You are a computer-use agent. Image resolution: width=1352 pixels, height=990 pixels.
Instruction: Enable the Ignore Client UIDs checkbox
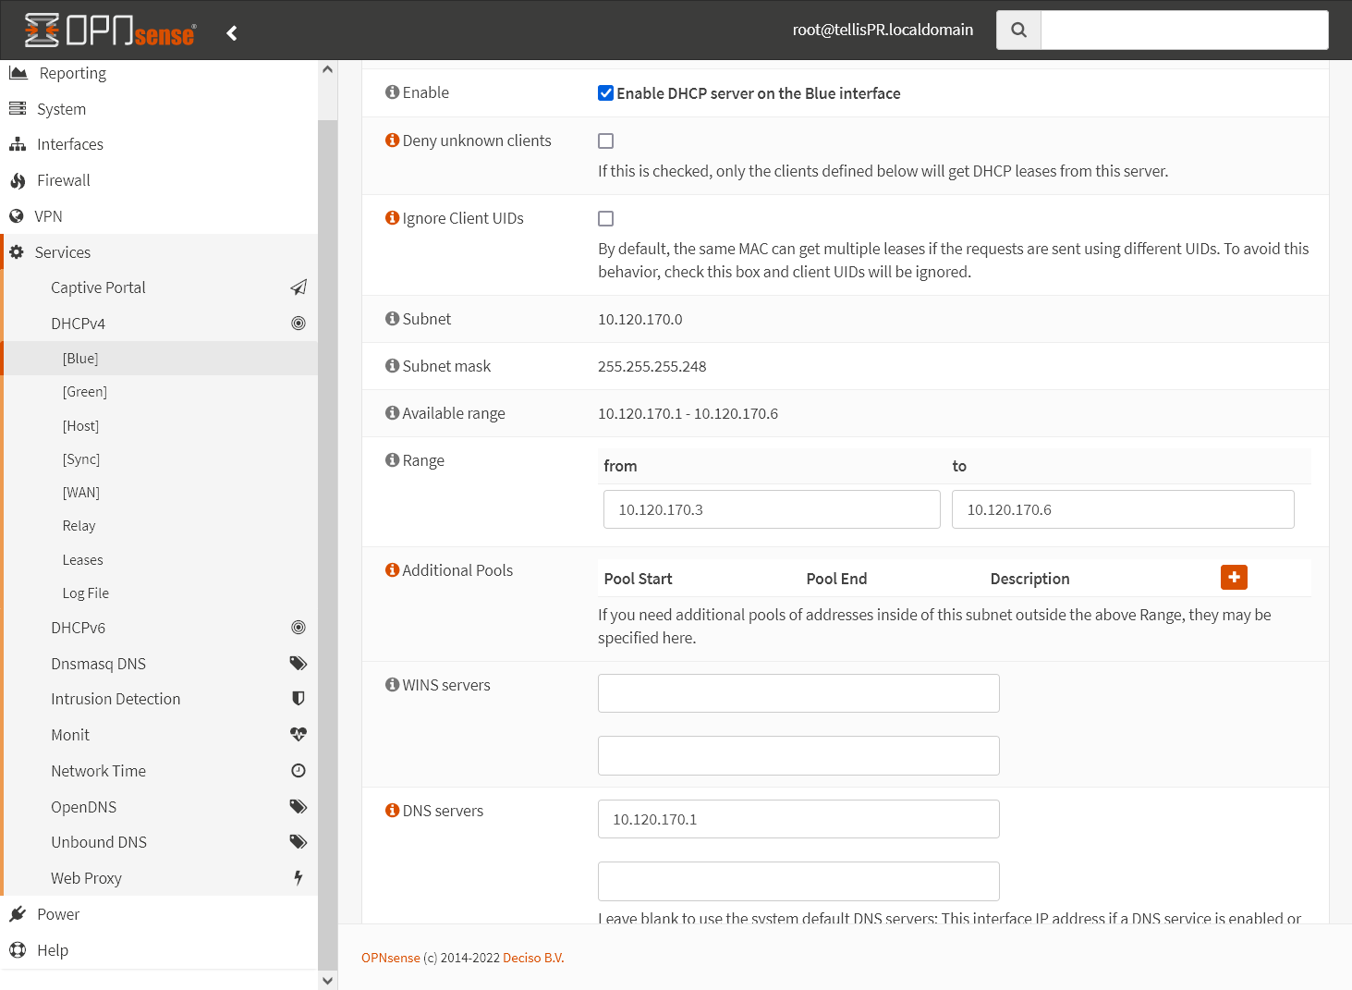pyautogui.click(x=605, y=219)
